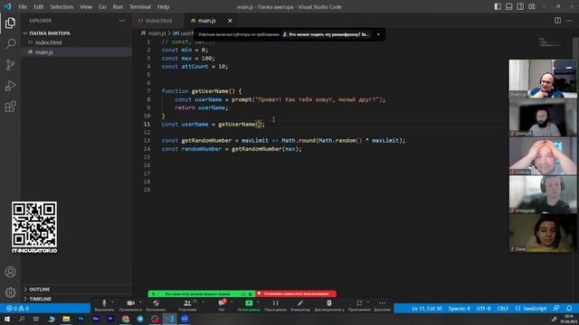Open the Run and Debug view
This screenshot has height=325, width=579.
tap(10, 86)
